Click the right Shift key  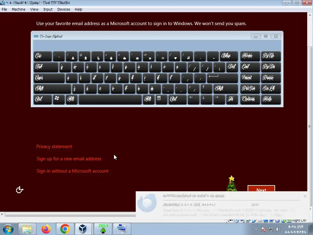pyautogui.click(x=226, y=89)
